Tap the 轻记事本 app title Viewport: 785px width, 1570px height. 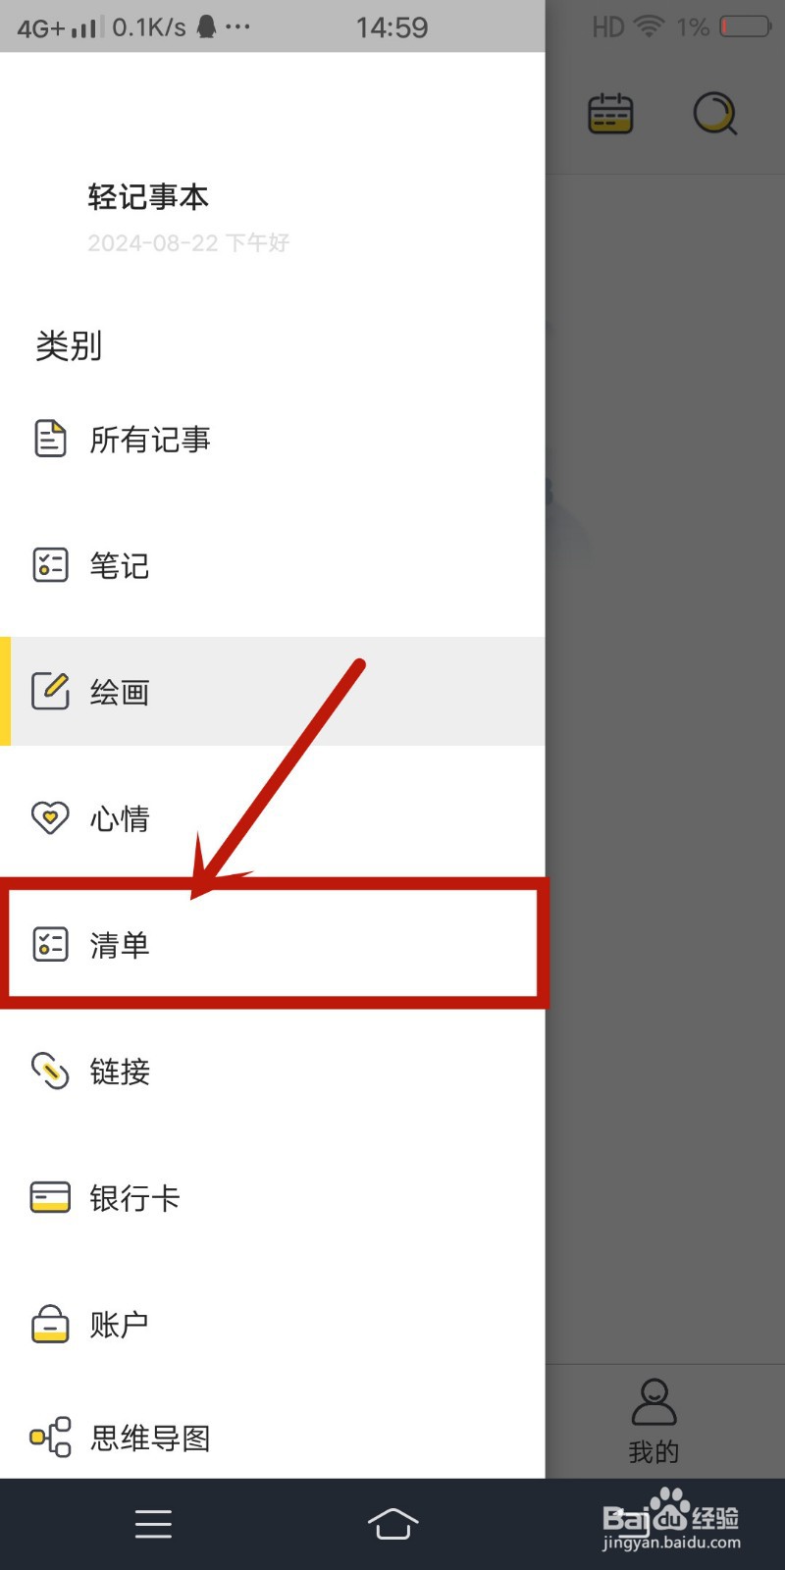coord(148,197)
